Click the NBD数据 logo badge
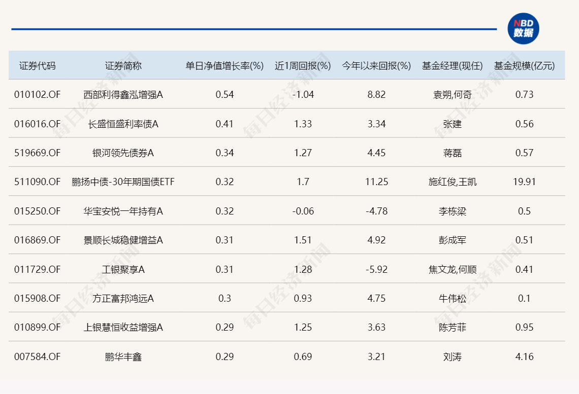 (523, 29)
